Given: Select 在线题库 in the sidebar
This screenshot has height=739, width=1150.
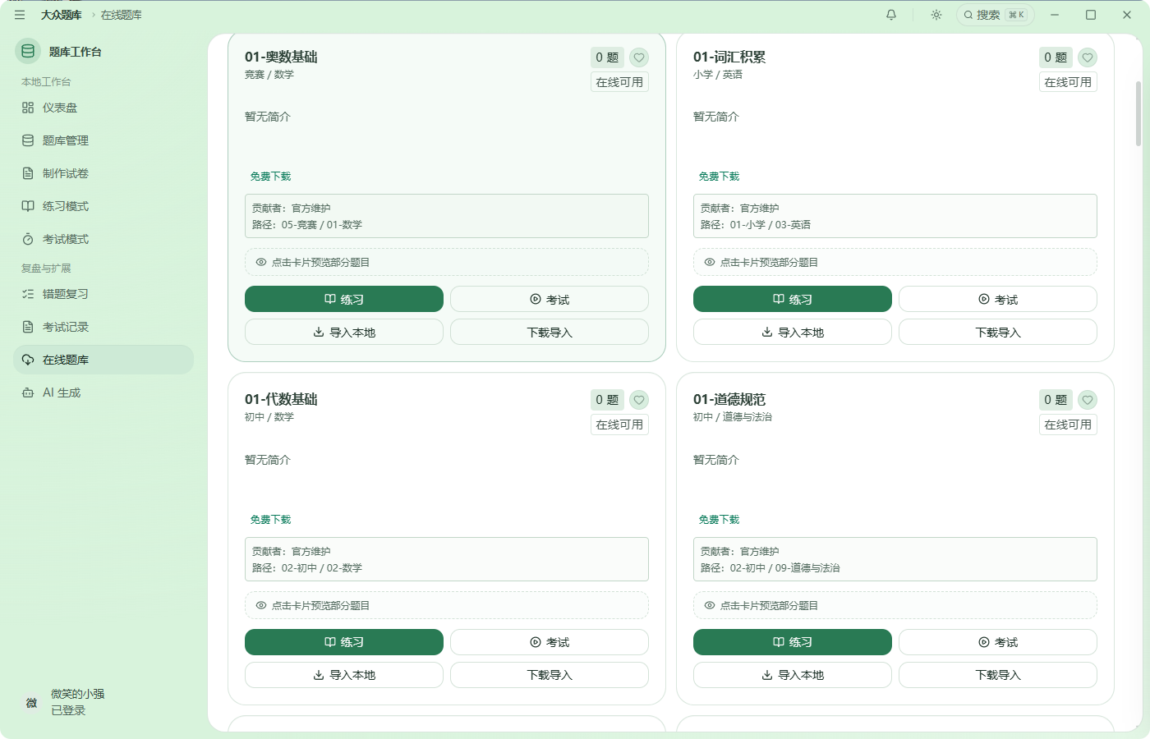Looking at the screenshot, I should click(103, 360).
